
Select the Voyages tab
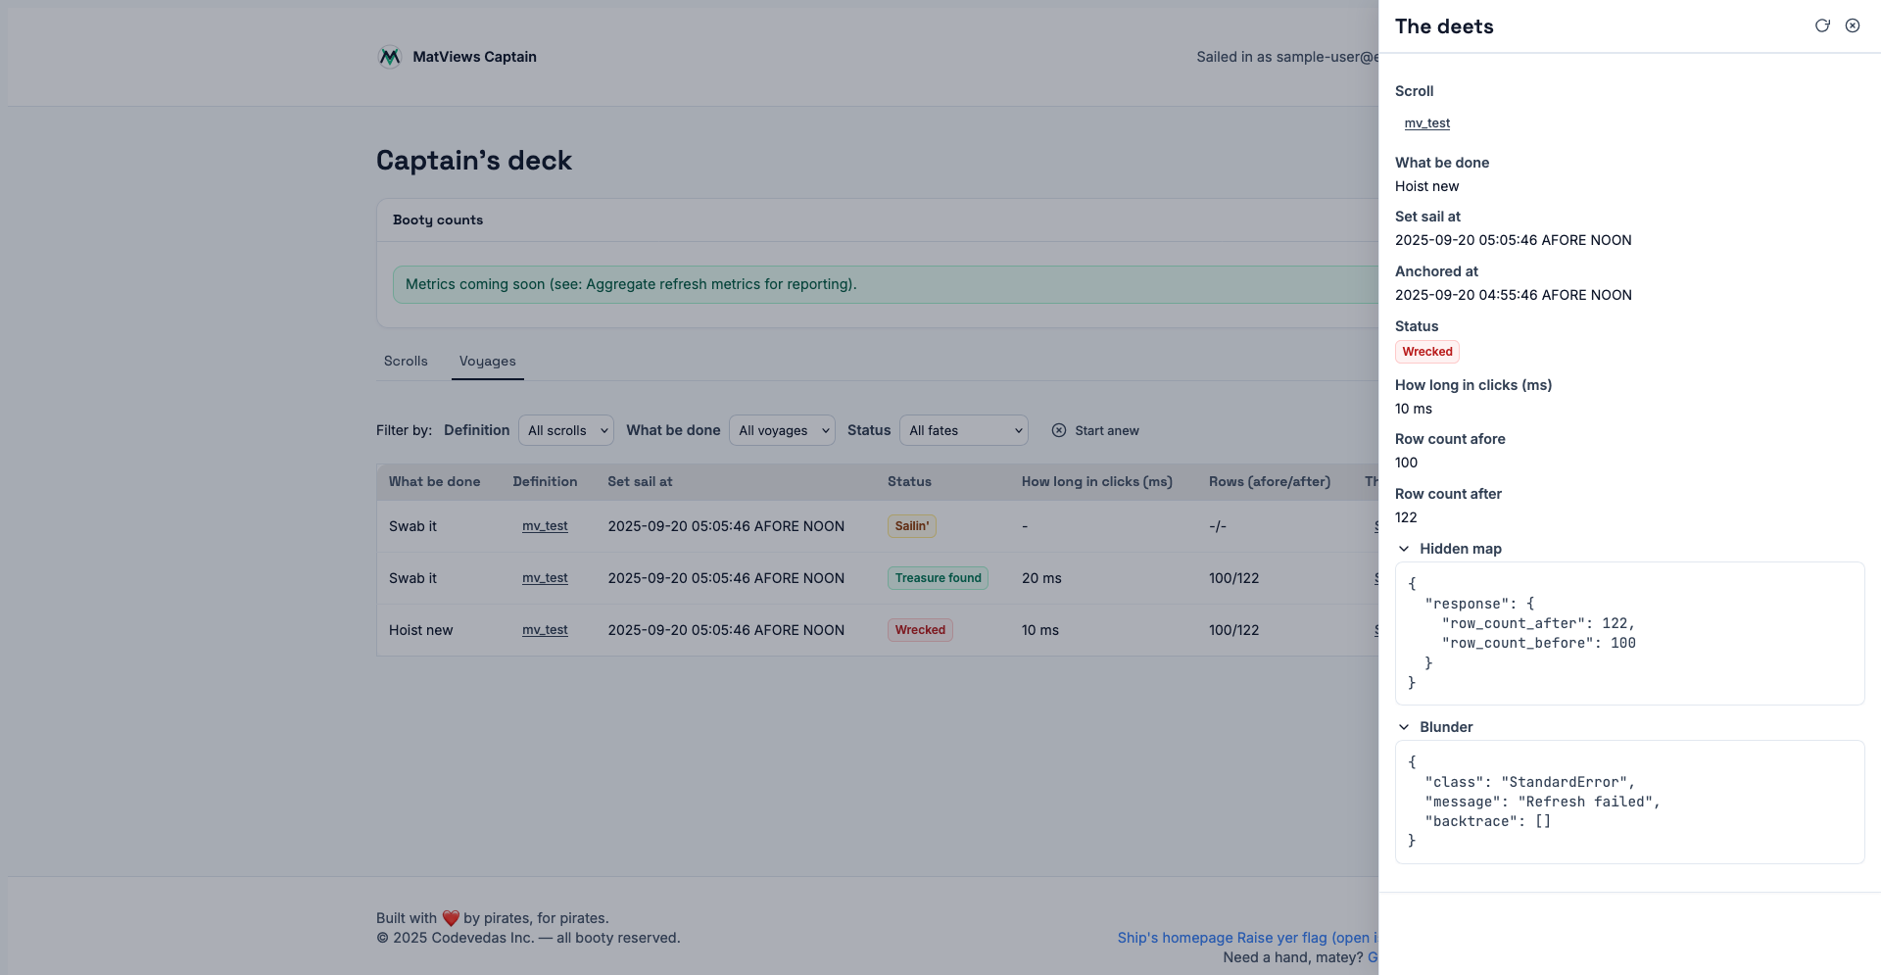(487, 362)
